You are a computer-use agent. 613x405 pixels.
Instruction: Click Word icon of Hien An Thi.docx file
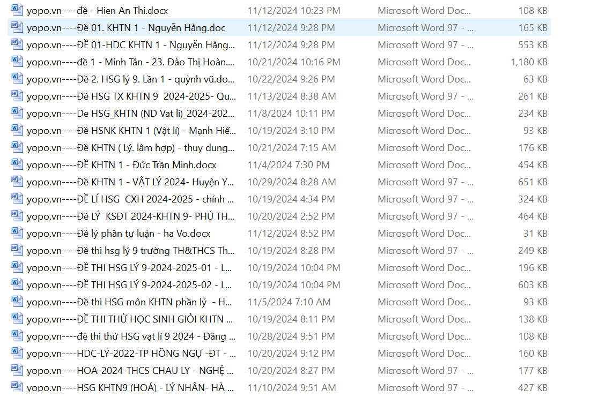[x=17, y=10]
